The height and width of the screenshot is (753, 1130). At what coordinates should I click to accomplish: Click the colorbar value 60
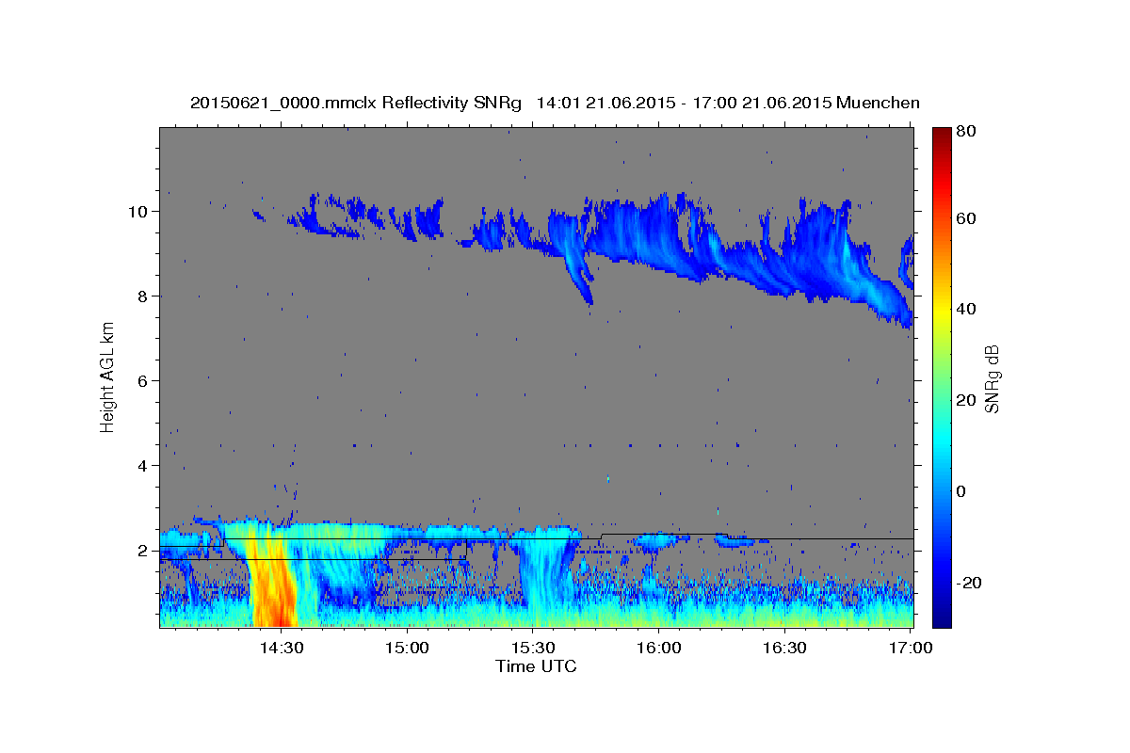967,218
